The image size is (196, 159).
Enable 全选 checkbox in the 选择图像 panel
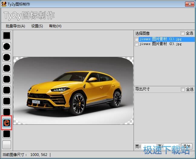(182, 33)
